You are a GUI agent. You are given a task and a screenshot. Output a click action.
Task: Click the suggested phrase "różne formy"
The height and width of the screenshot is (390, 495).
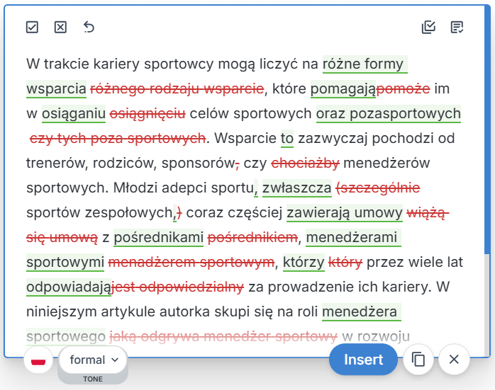coord(363,64)
